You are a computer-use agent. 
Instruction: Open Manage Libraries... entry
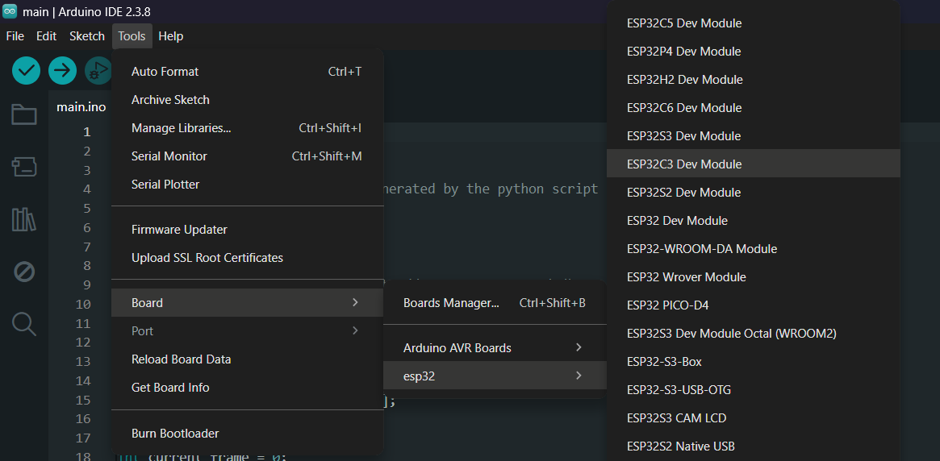[247, 128]
